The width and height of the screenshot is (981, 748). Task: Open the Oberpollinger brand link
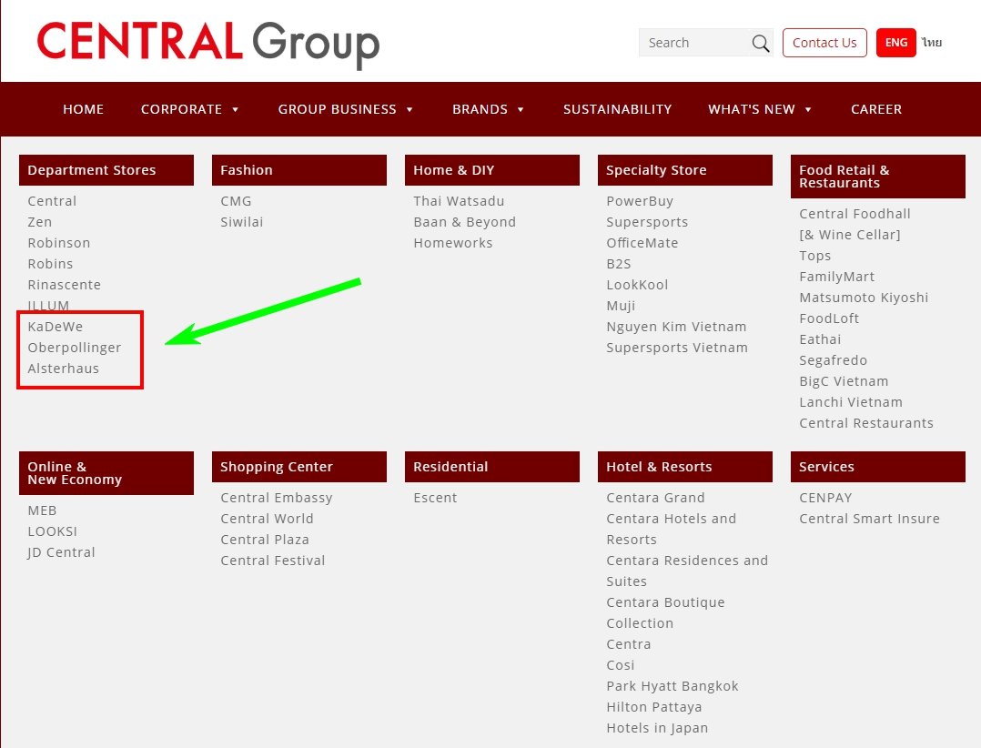(x=75, y=348)
